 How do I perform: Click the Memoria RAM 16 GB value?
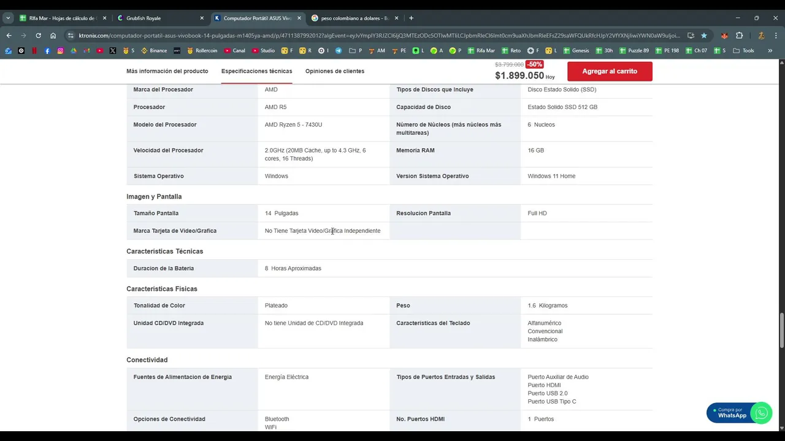point(535,150)
